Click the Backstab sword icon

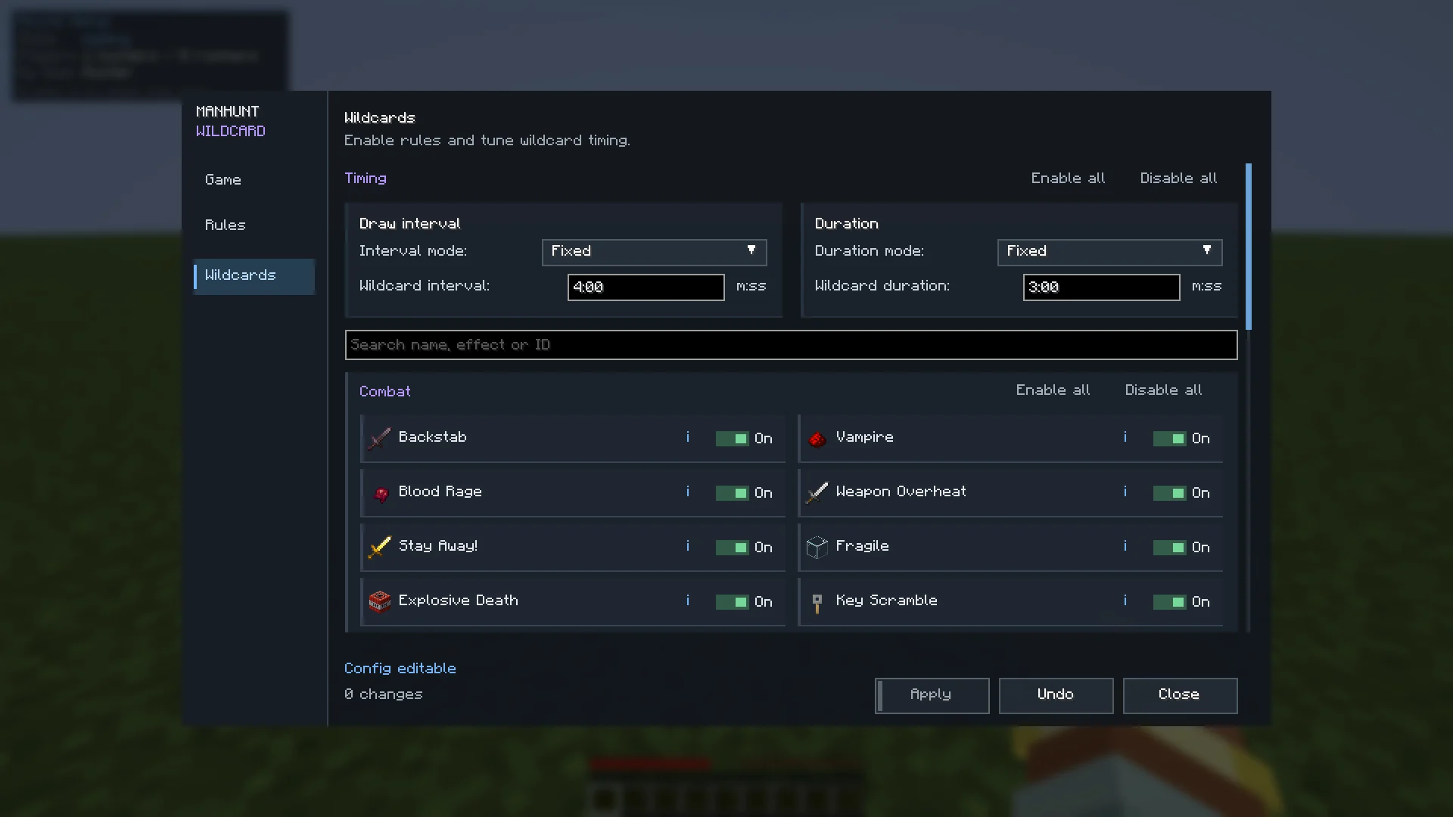pos(379,438)
